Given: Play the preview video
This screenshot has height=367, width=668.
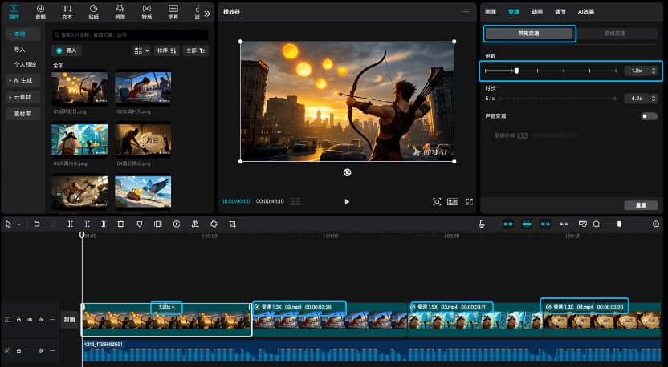Looking at the screenshot, I should (x=347, y=202).
